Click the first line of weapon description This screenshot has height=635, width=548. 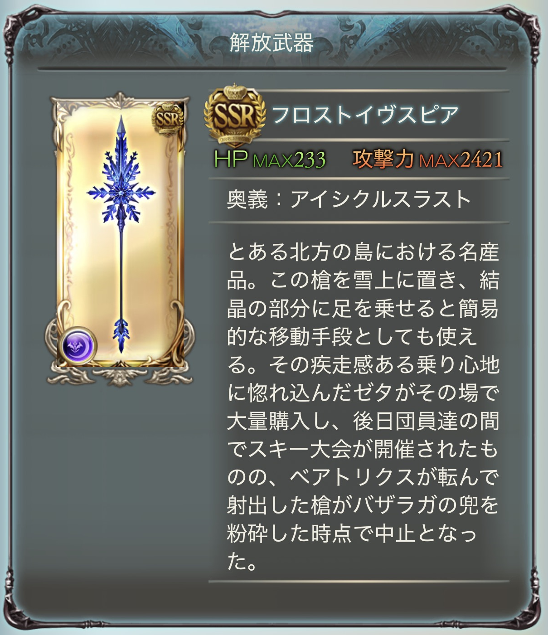coord(363,252)
